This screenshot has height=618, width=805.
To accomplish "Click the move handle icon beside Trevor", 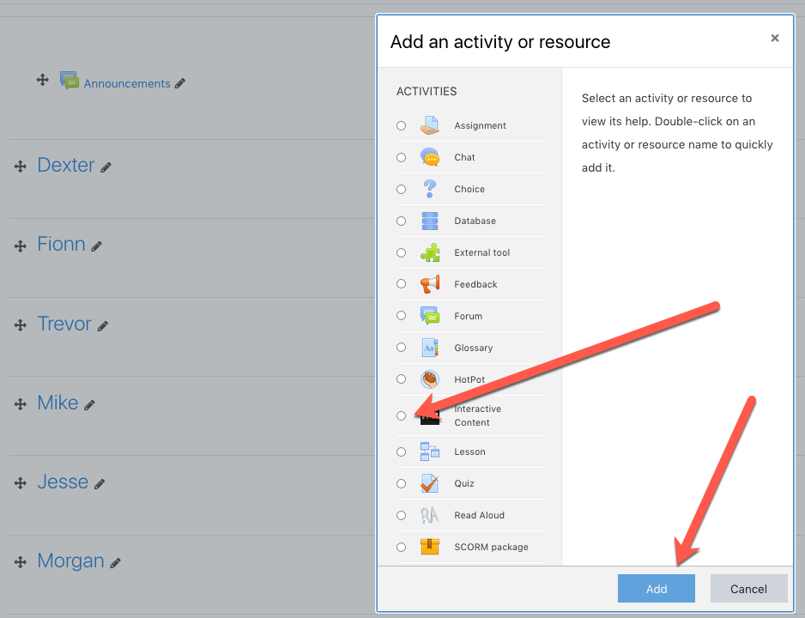I will 21,325.
